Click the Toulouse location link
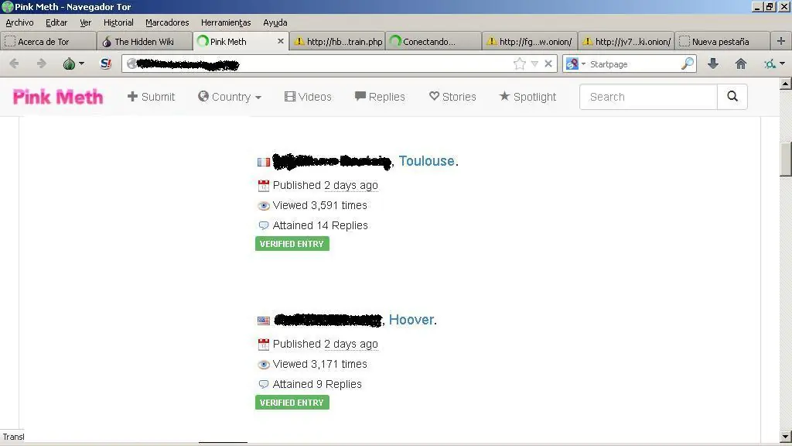The height and width of the screenshot is (446, 792). [427, 161]
